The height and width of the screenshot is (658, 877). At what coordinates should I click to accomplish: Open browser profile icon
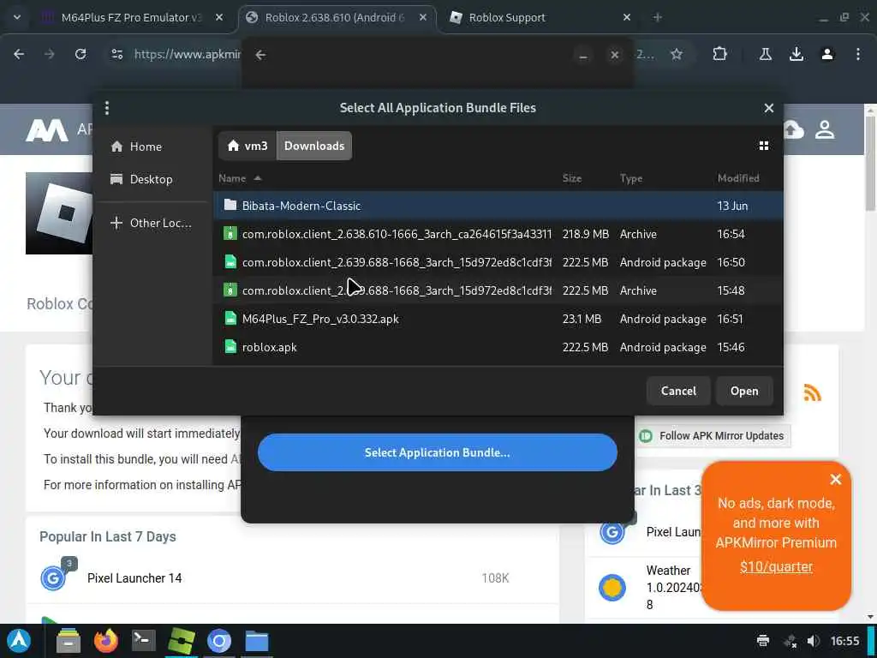(826, 54)
